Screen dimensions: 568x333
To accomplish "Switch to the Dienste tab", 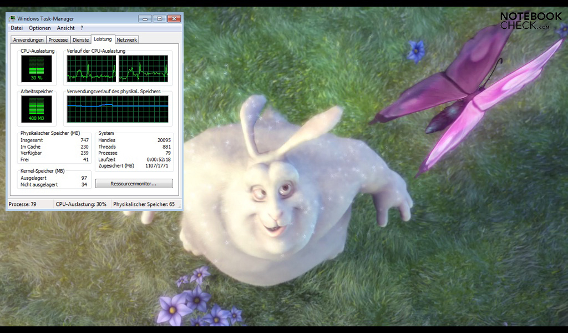I will click(x=81, y=40).
